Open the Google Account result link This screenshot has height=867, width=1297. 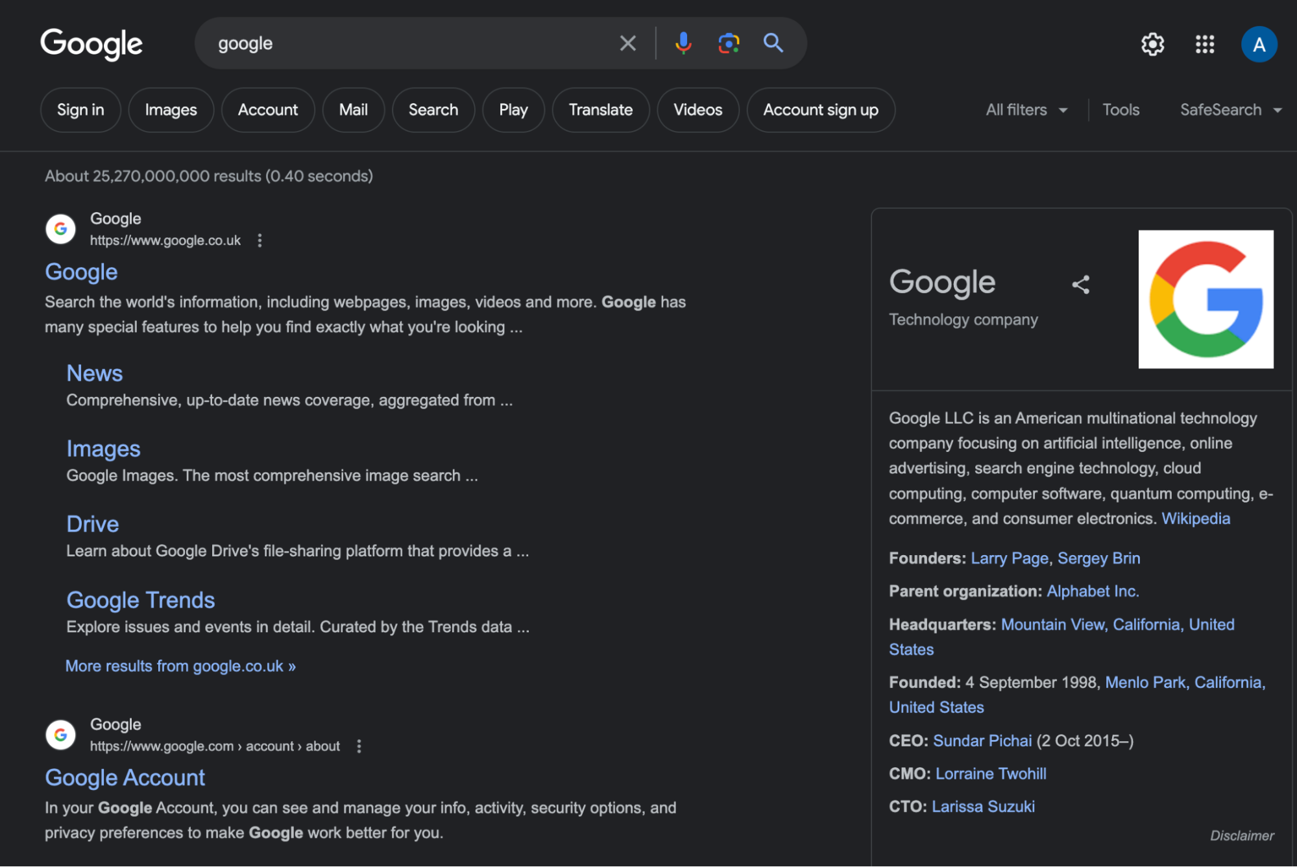125,778
